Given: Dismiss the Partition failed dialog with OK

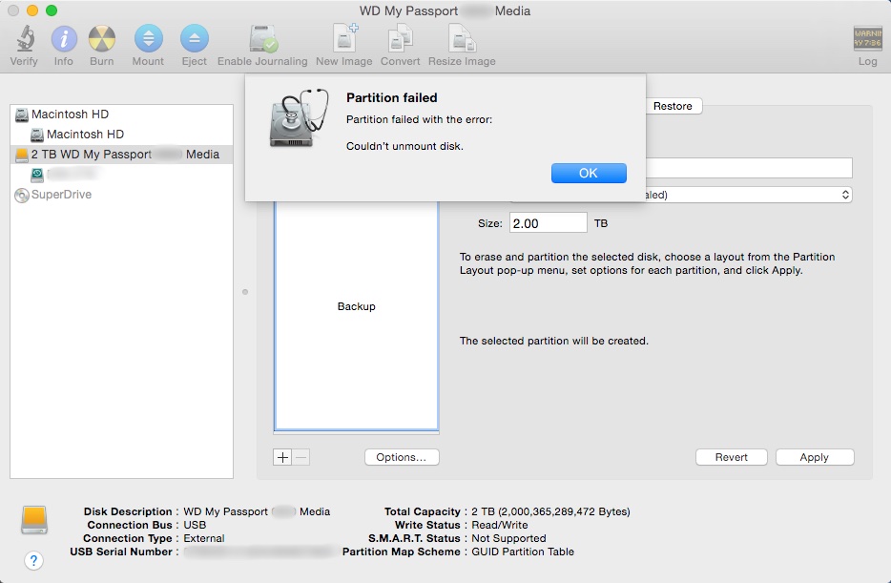Looking at the screenshot, I should tap(589, 173).
